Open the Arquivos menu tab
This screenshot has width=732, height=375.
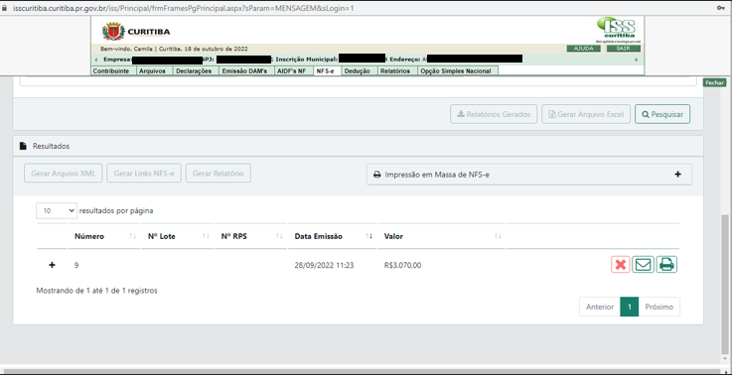point(154,70)
